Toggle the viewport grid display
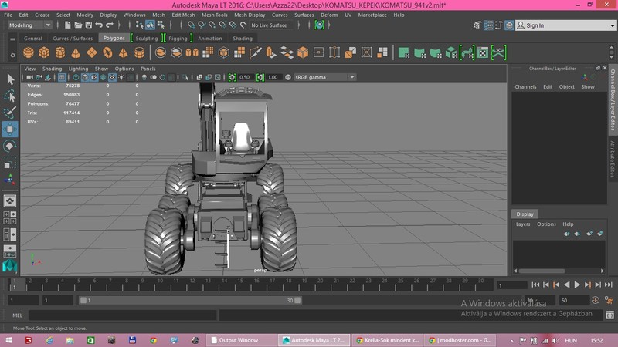The width and height of the screenshot is (618, 347). click(62, 77)
